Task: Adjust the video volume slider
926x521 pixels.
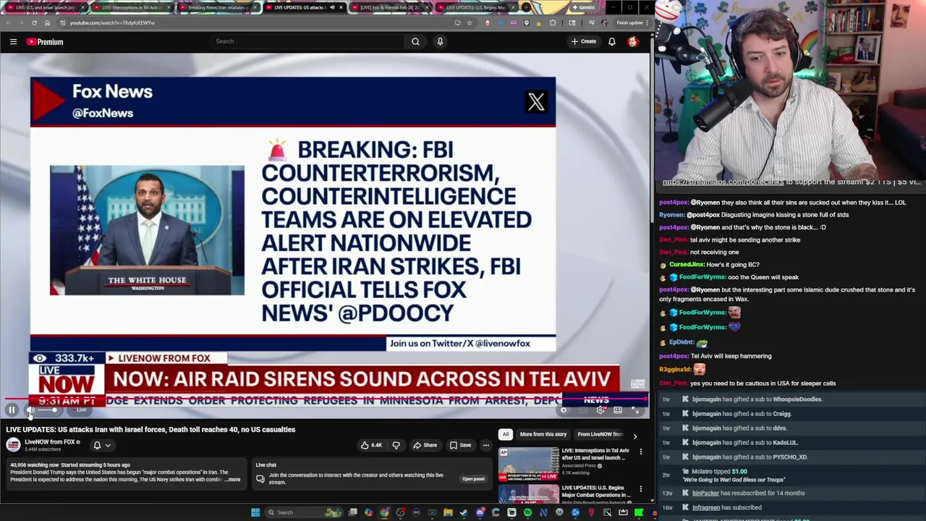Action: point(47,410)
